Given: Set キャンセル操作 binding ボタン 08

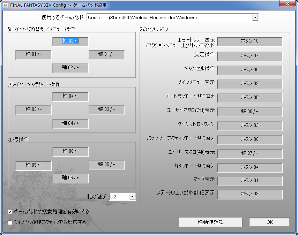Looking at the screenshot, I should (249, 70).
